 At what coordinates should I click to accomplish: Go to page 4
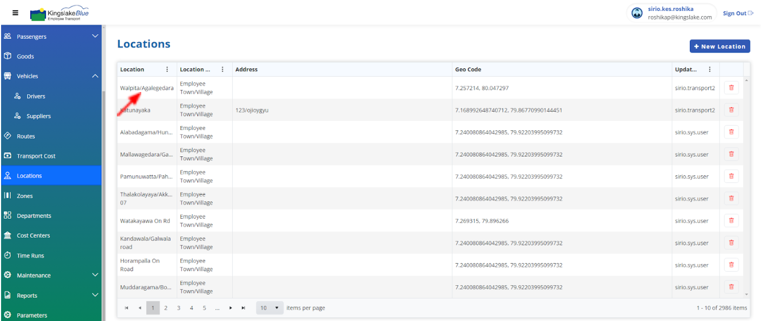(x=192, y=308)
